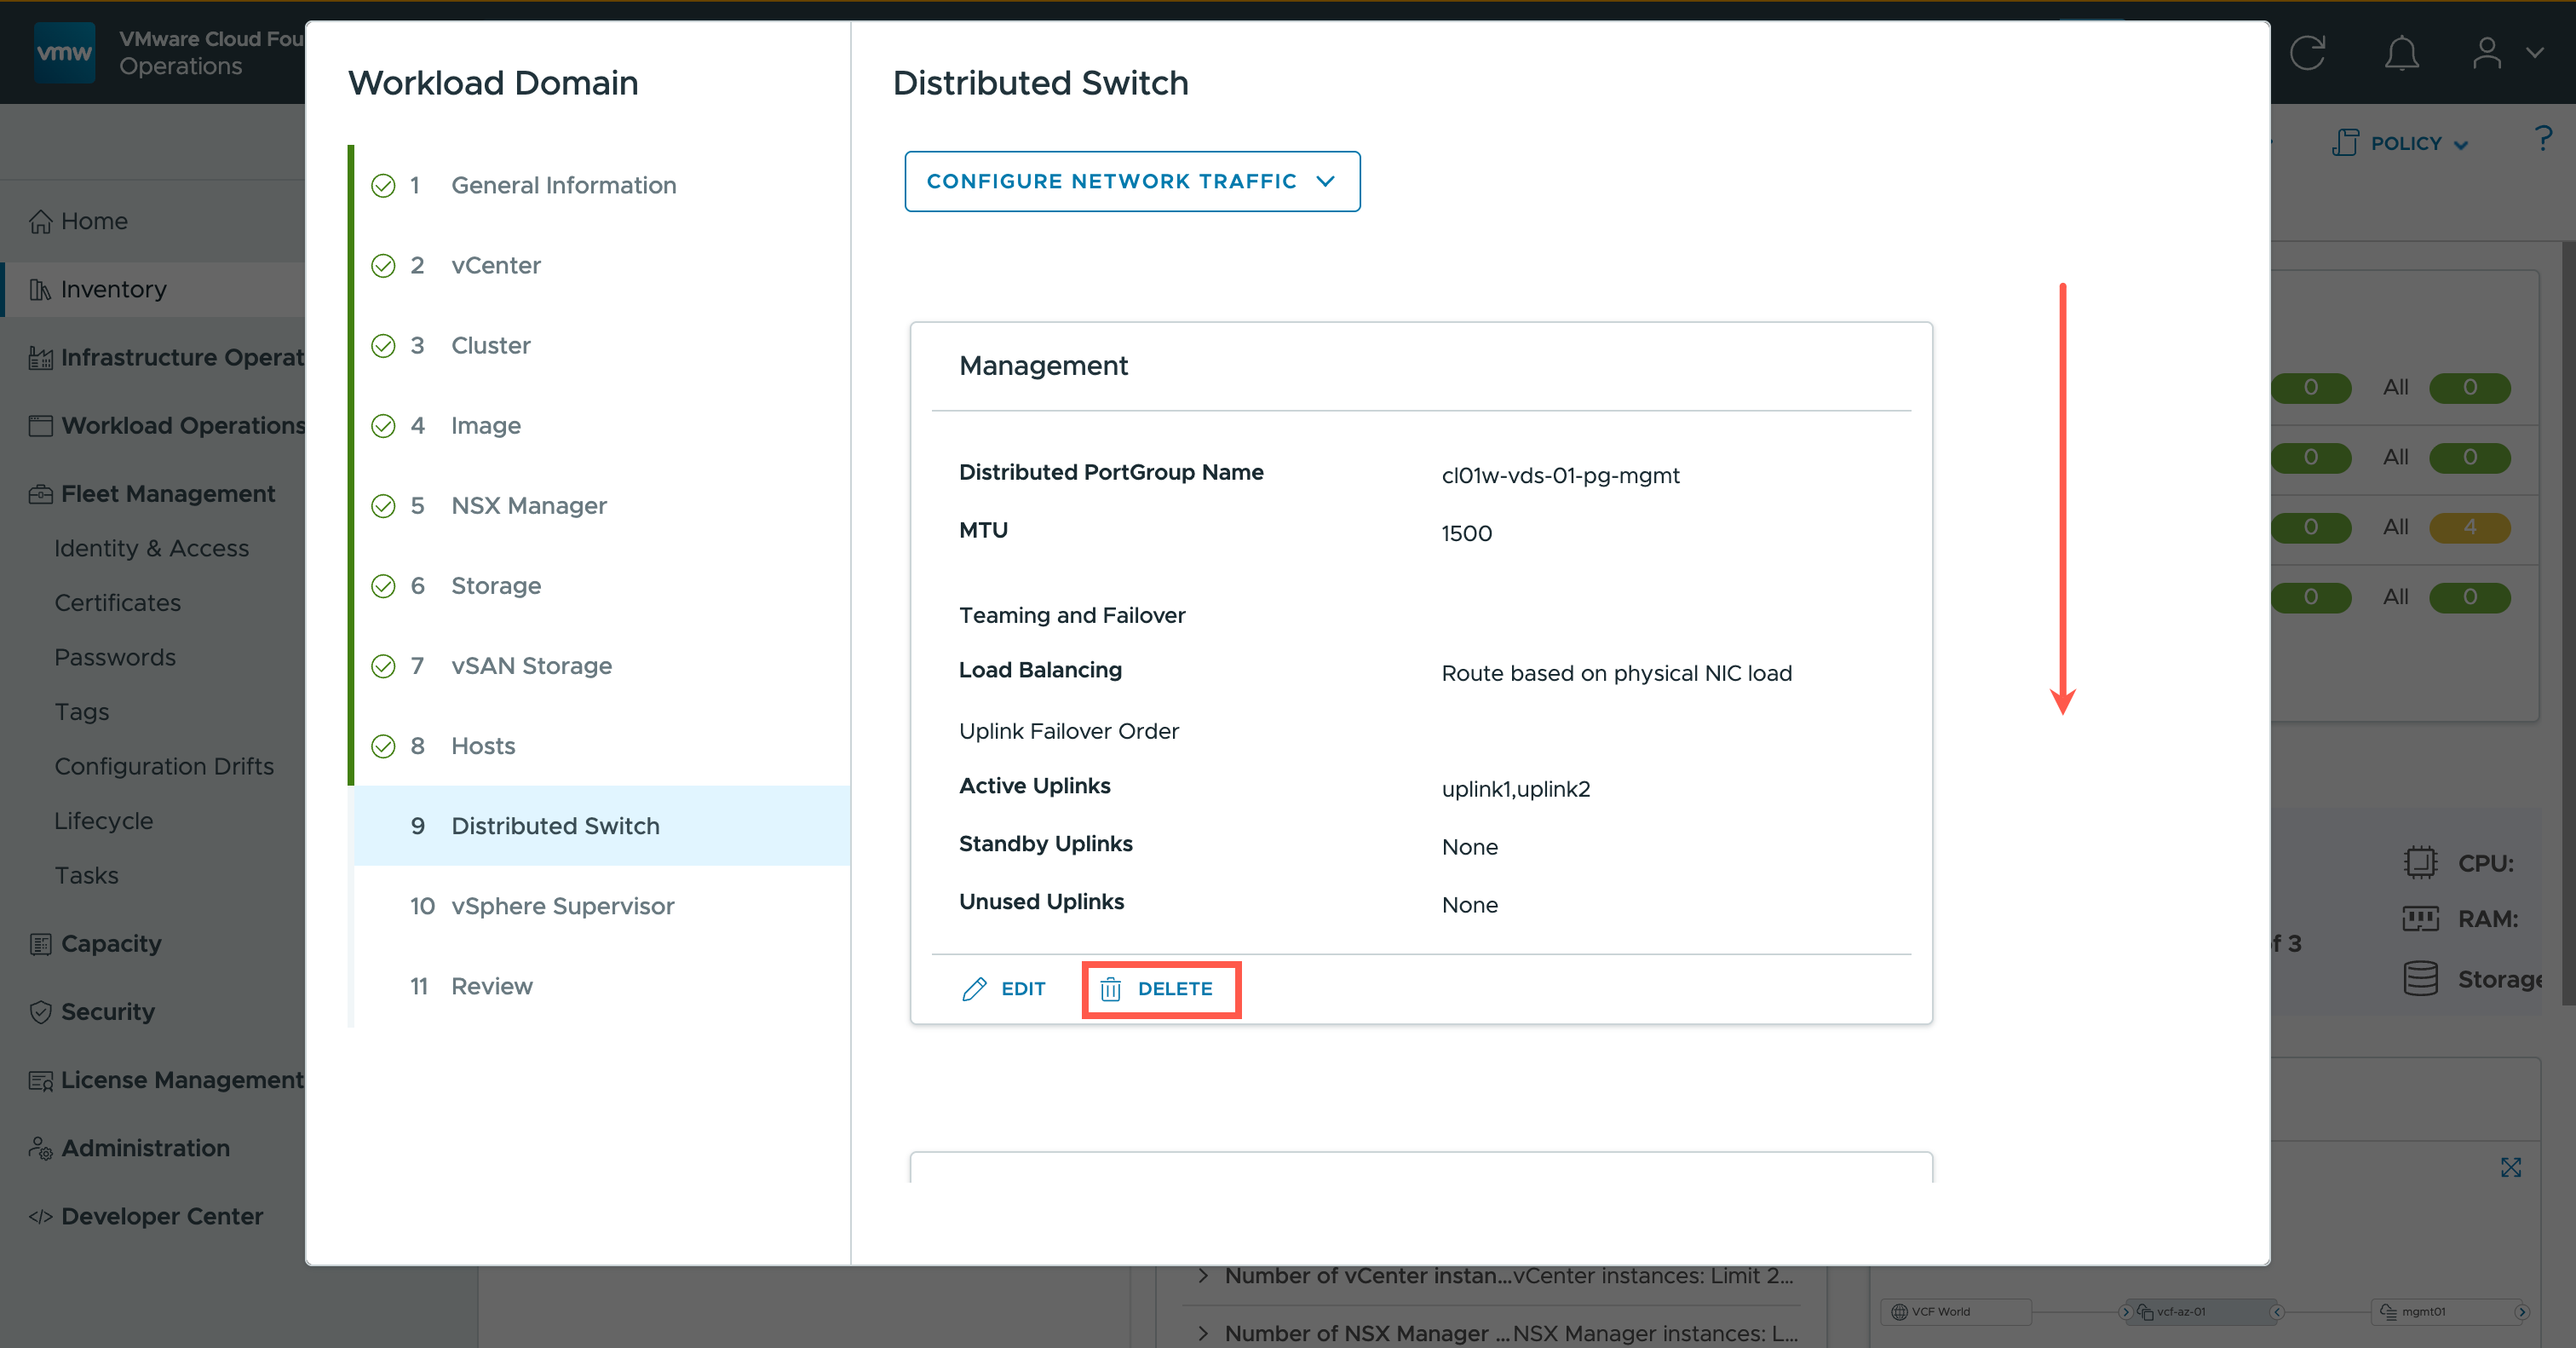Click the help question mark icon

(2543, 139)
